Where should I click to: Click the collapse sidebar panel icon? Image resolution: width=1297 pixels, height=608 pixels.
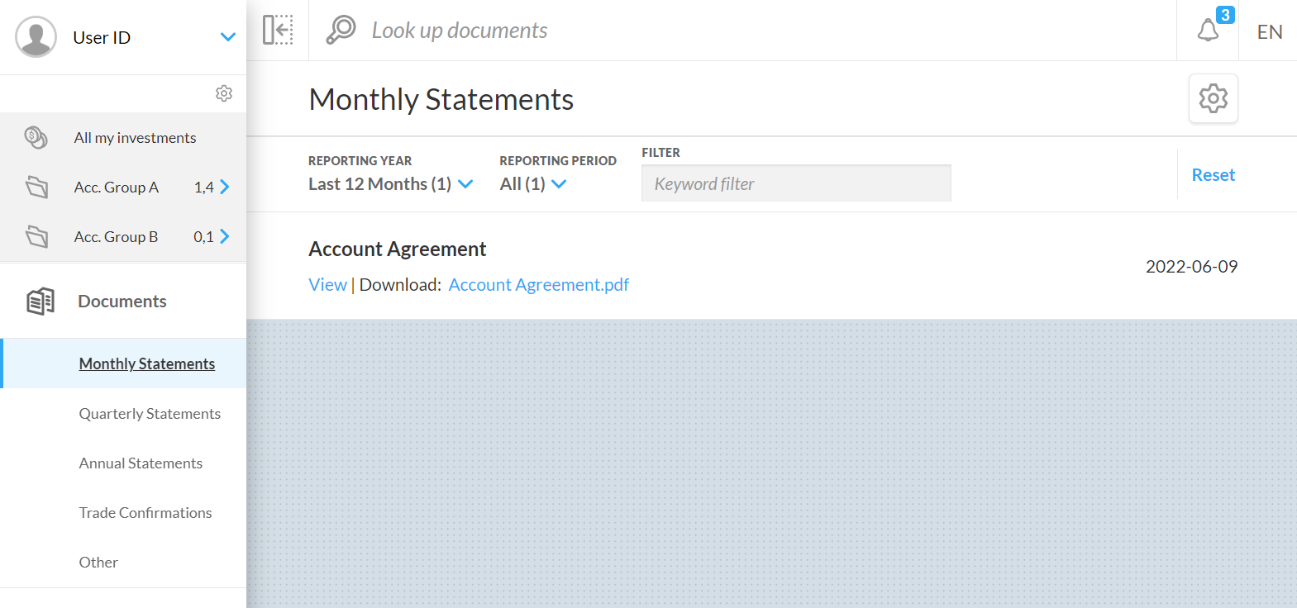pos(278,30)
